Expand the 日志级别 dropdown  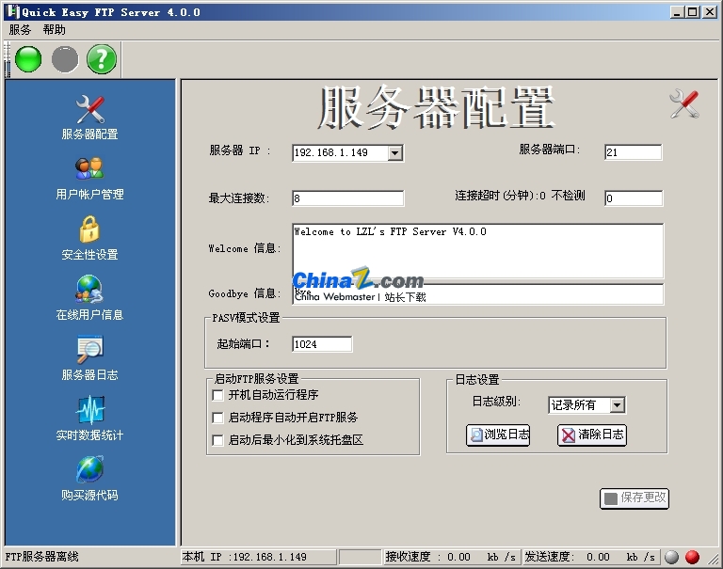618,405
